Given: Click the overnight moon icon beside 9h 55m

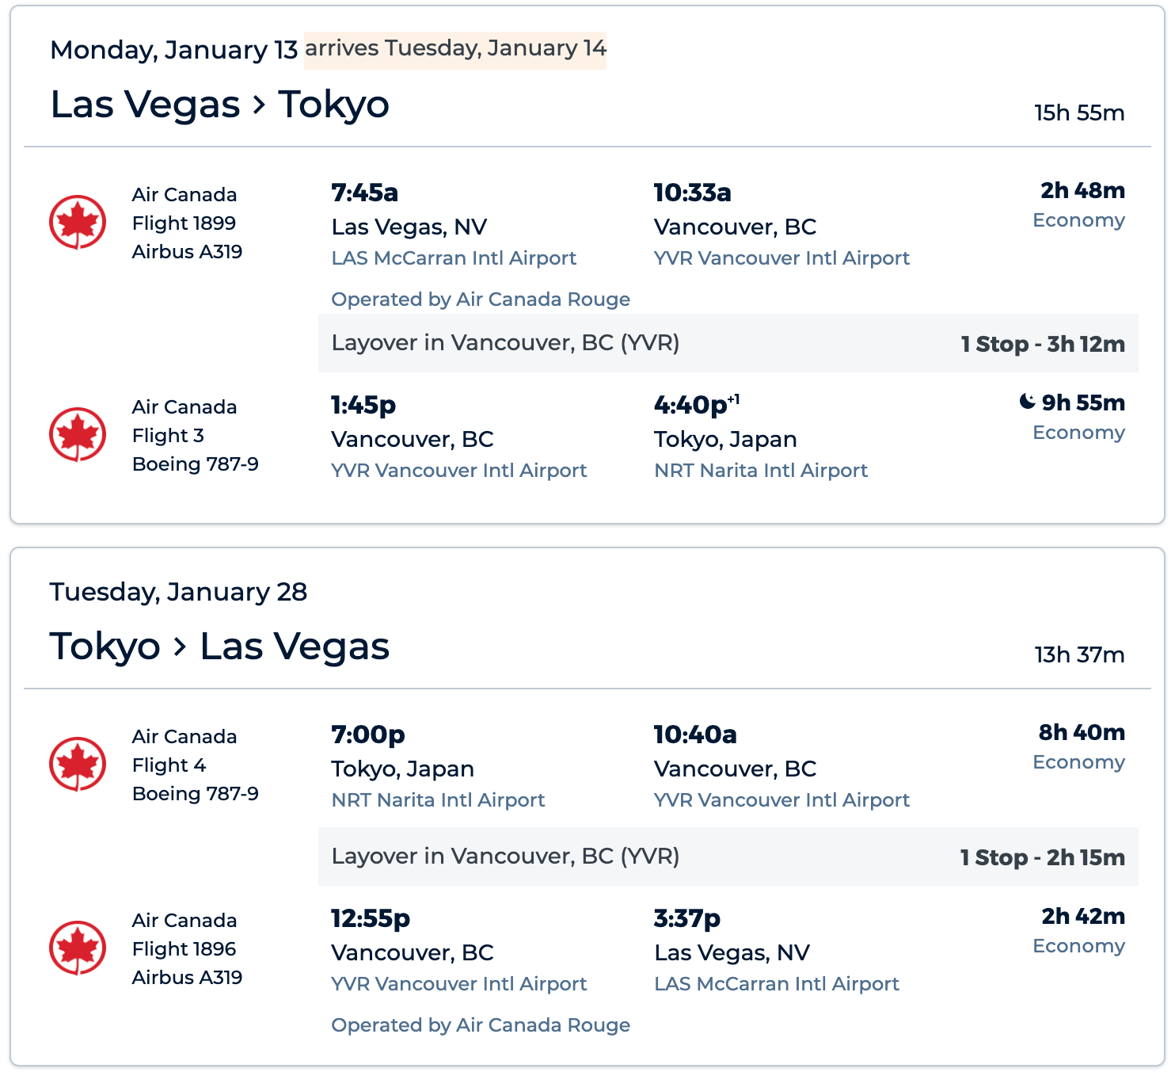Looking at the screenshot, I should pos(1027,402).
